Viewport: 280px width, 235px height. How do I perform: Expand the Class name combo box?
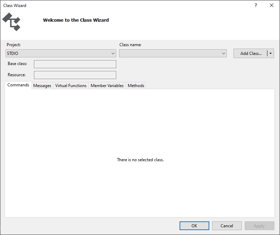[x=173, y=54]
